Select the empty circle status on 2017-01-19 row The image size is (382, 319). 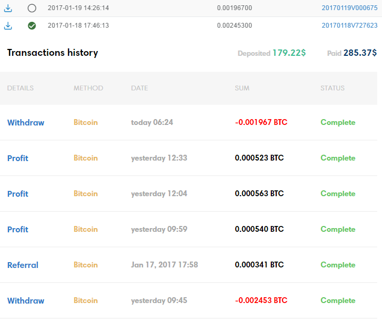pos(32,8)
